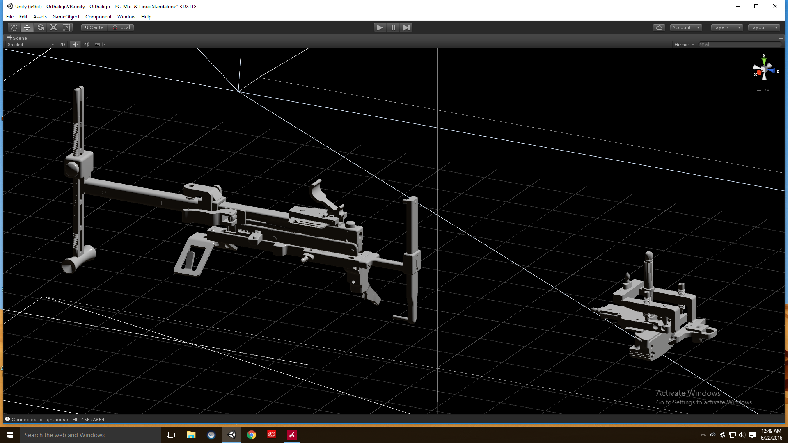788x443 pixels.
Task: Toggle handle rotation Local button
Action: click(x=121, y=27)
